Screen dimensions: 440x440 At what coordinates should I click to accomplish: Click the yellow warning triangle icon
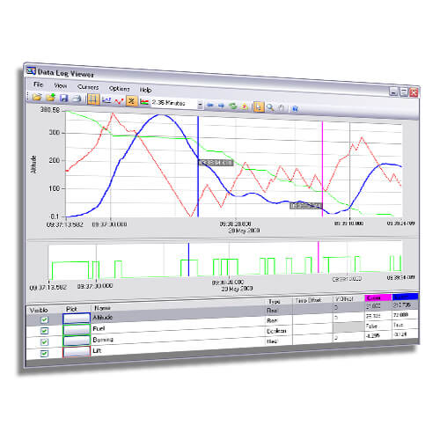(x=245, y=106)
